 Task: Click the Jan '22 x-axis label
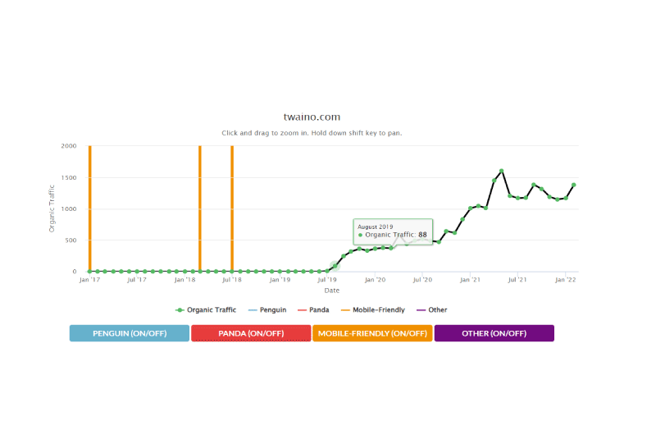[565, 280]
